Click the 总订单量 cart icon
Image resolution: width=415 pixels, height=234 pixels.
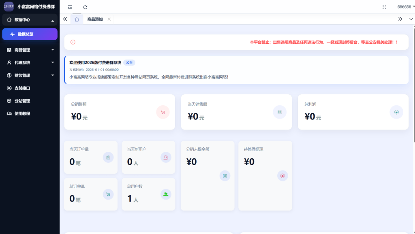[x=108, y=194]
